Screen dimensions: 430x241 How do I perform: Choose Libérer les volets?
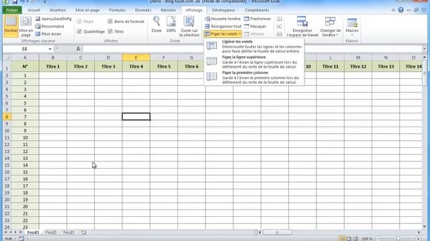[254, 46]
